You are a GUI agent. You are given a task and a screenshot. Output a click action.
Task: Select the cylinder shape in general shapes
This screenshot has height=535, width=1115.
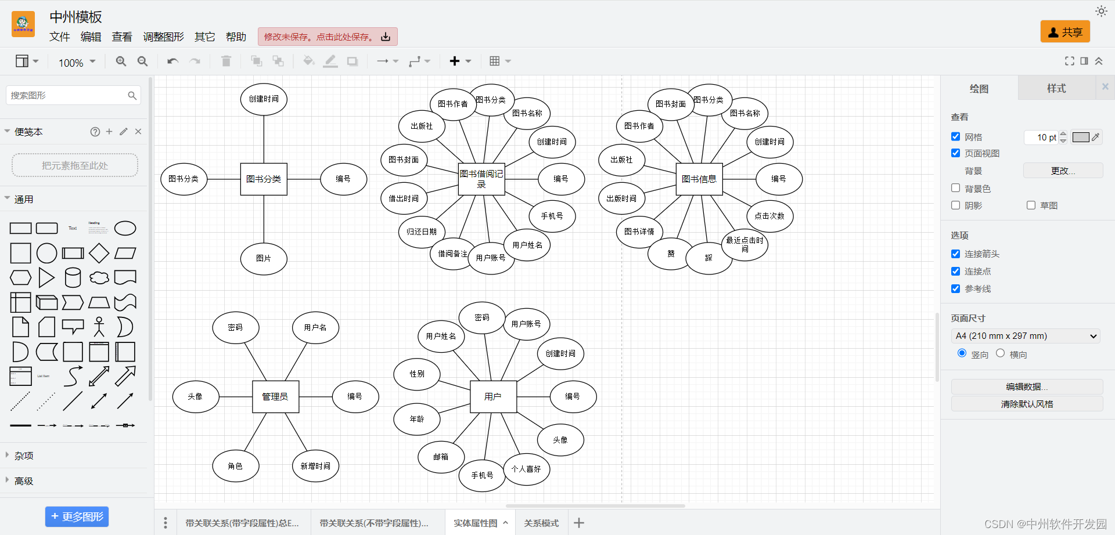[73, 277]
